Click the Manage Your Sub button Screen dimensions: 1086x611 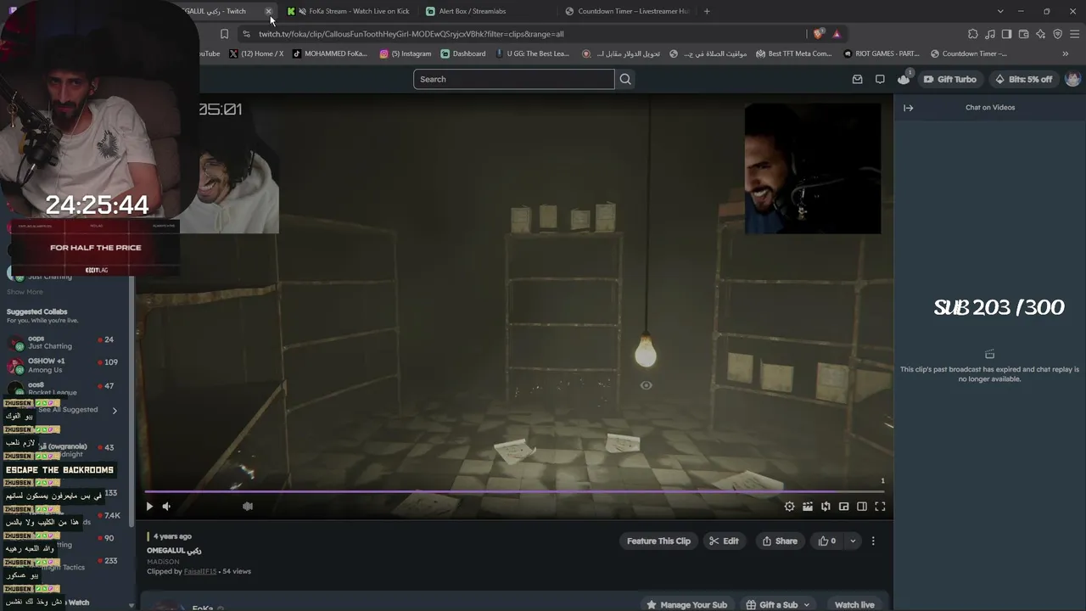click(x=686, y=604)
